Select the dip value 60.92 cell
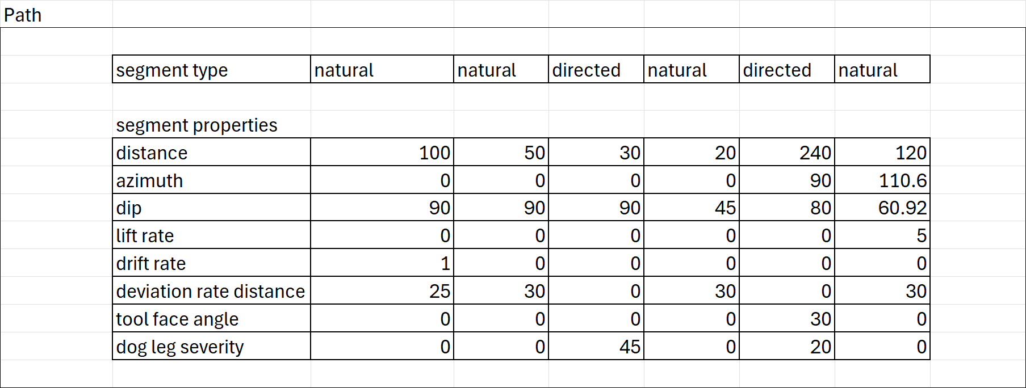The width and height of the screenshot is (1026, 388). [x=882, y=207]
